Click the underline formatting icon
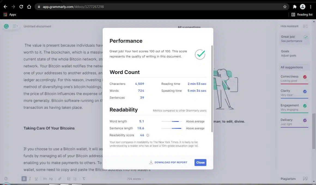The width and height of the screenshot is (316, 185). coord(36,179)
